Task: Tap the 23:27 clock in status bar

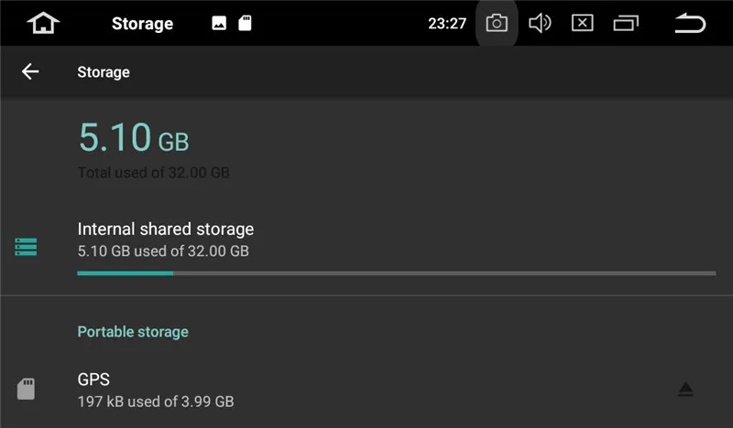Action: coord(447,24)
